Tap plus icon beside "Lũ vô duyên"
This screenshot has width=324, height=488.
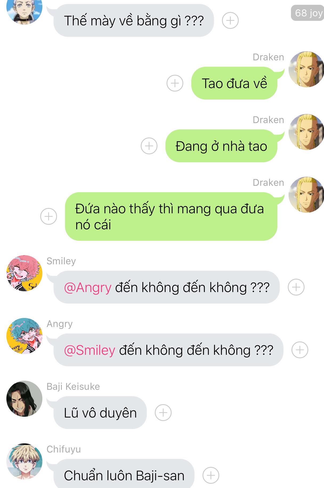163,413
